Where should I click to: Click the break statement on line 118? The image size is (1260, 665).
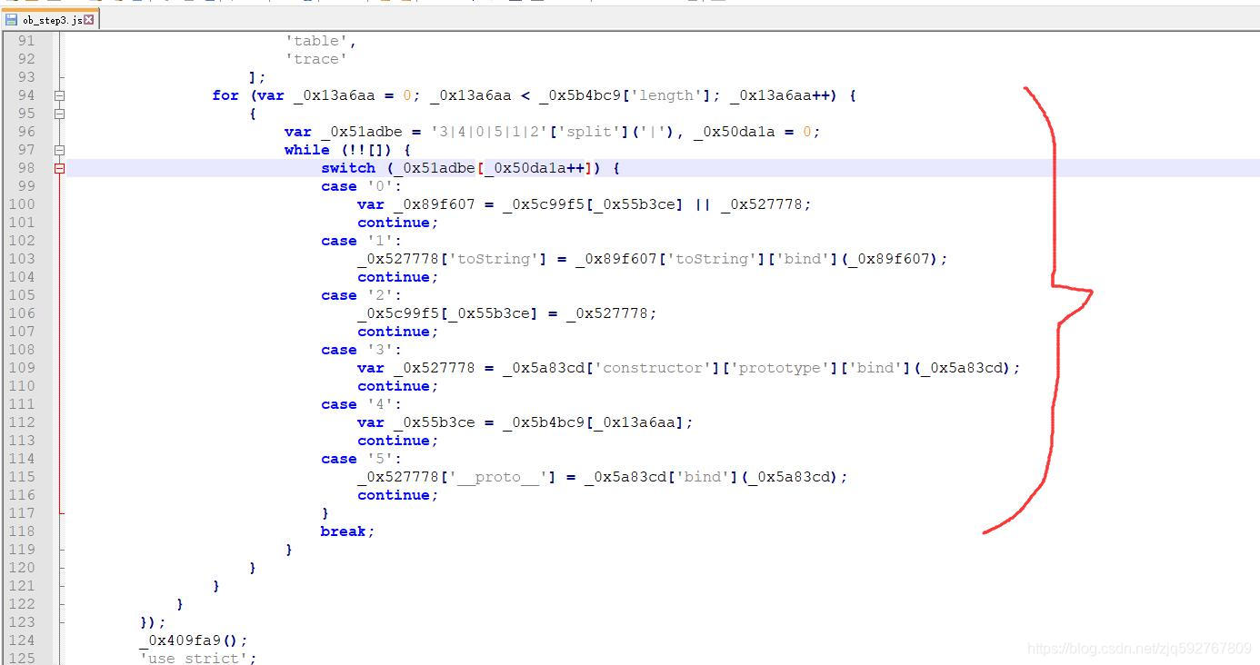(x=344, y=531)
